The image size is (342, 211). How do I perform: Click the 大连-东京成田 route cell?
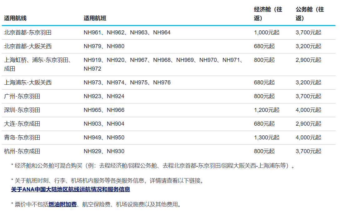coord(22,124)
